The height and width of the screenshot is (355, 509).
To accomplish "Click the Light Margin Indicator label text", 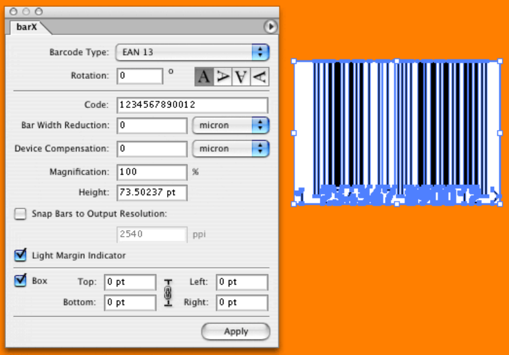I will coord(78,255).
